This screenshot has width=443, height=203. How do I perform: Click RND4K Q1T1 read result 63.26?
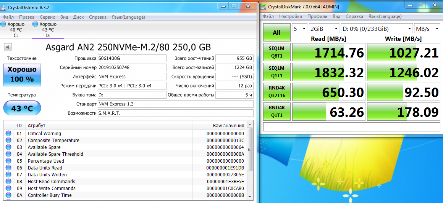click(328, 112)
